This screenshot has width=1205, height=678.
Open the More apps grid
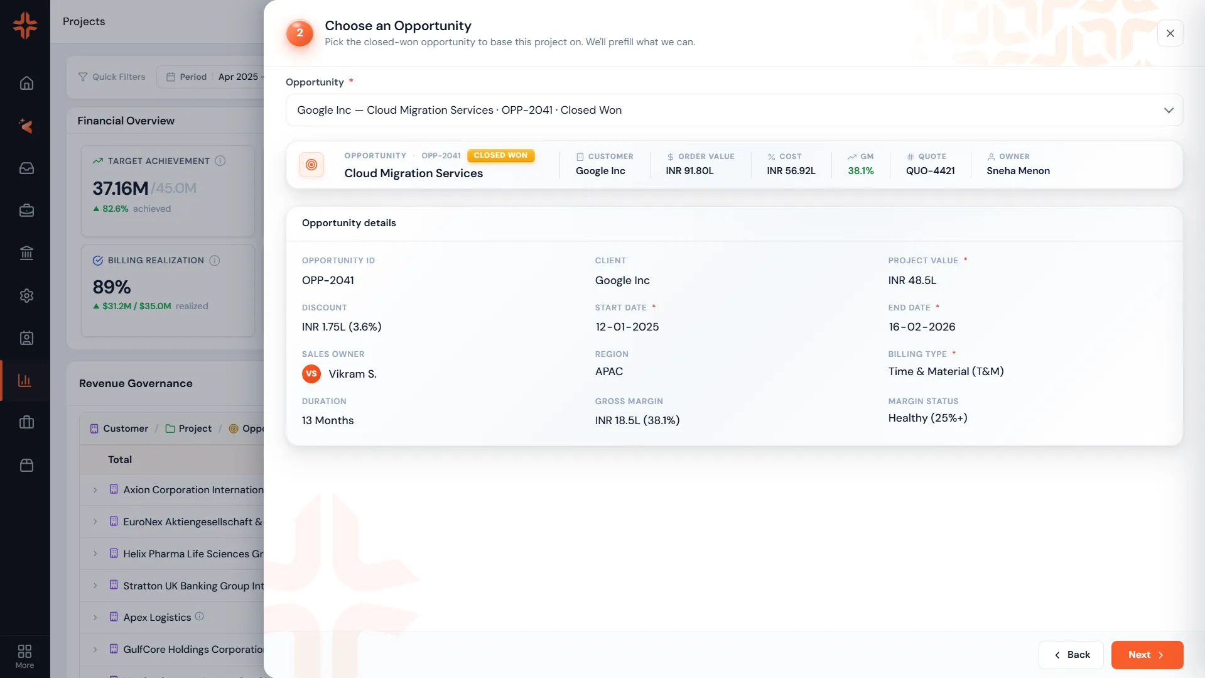pos(24,656)
